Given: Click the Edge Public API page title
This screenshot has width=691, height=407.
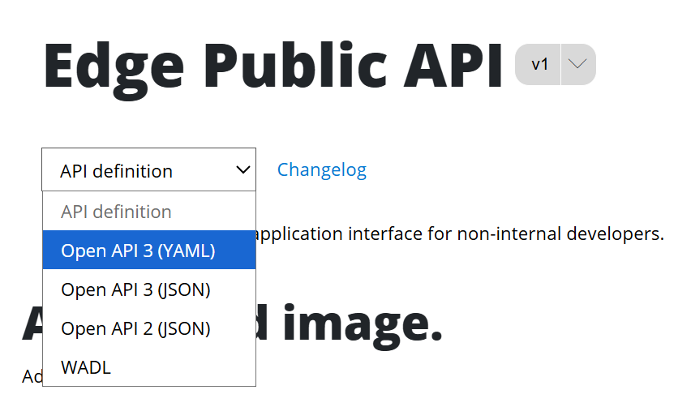Looking at the screenshot, I should pyautogui.click(x=273, y=65).
